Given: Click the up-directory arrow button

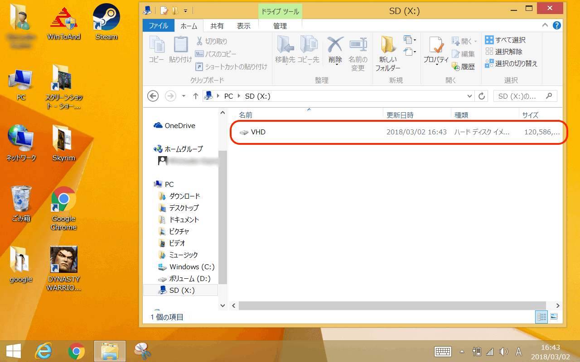Looking at the screenshot, I should point(196,96).
